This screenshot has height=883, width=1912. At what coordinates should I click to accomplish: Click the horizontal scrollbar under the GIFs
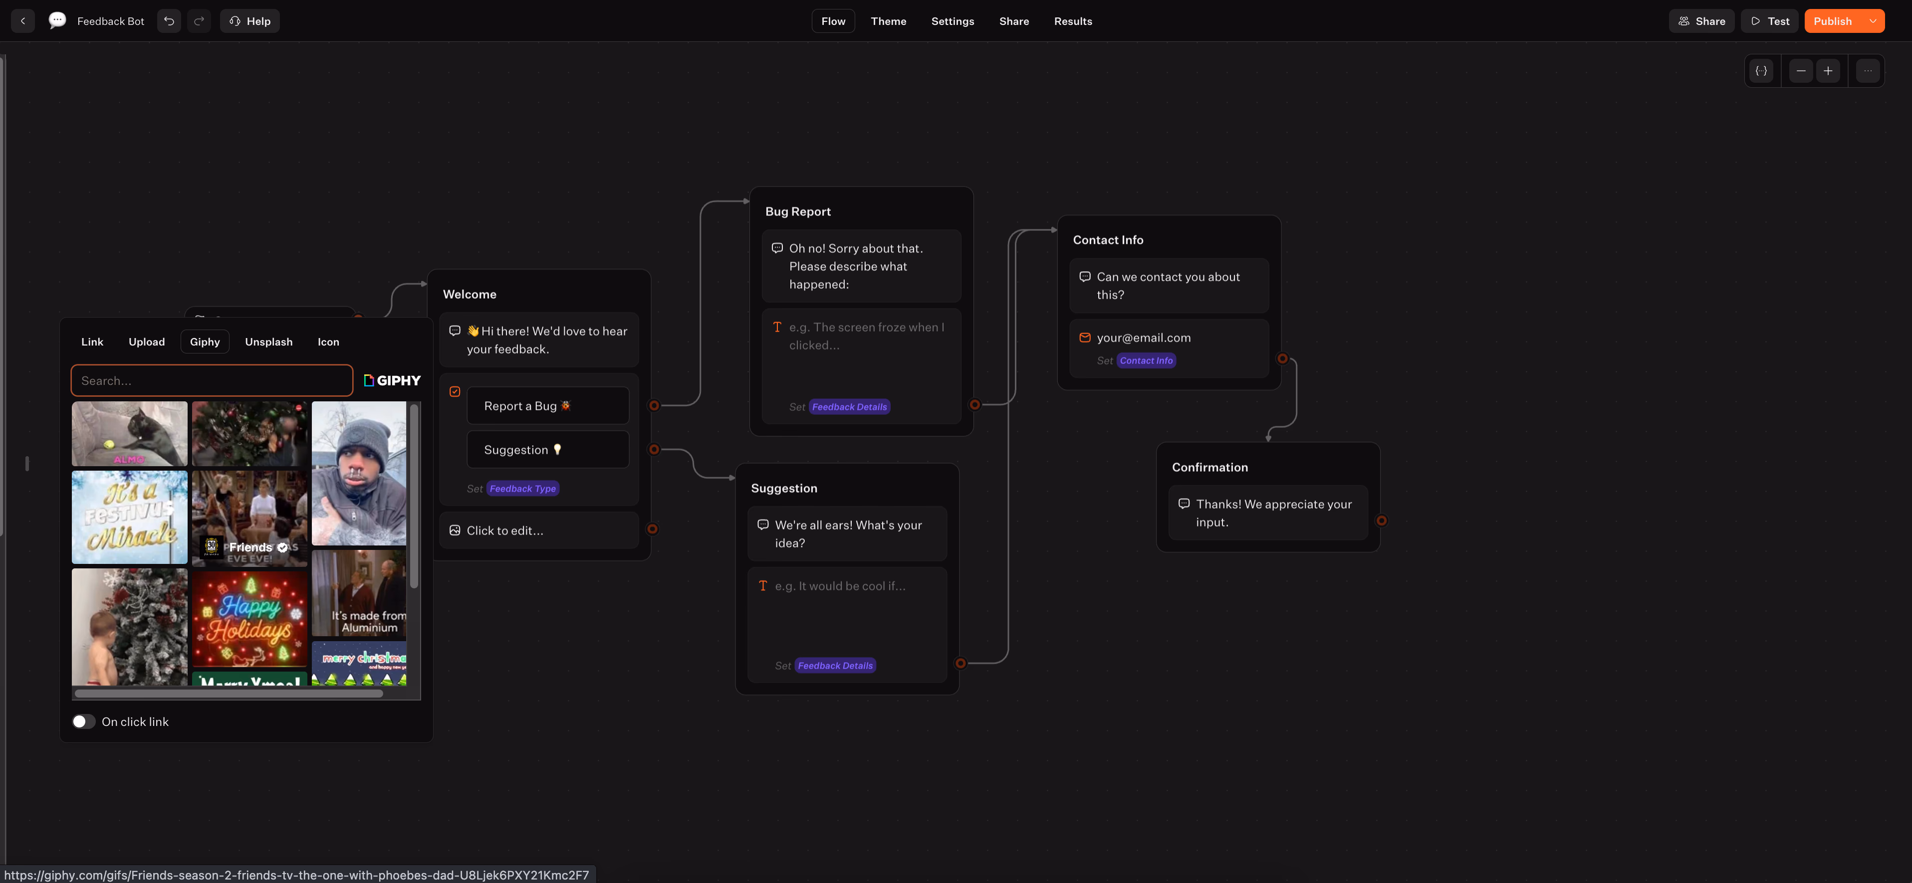point(229,694)
